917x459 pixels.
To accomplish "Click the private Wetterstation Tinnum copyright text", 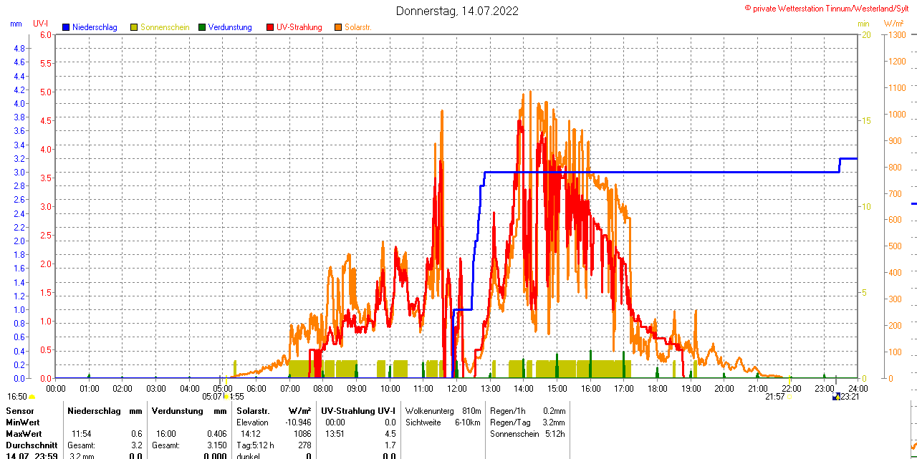I will point(830,8).
